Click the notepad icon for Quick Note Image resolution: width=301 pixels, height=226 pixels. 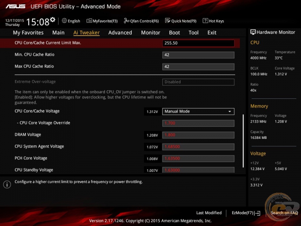[x=167, y=21]
